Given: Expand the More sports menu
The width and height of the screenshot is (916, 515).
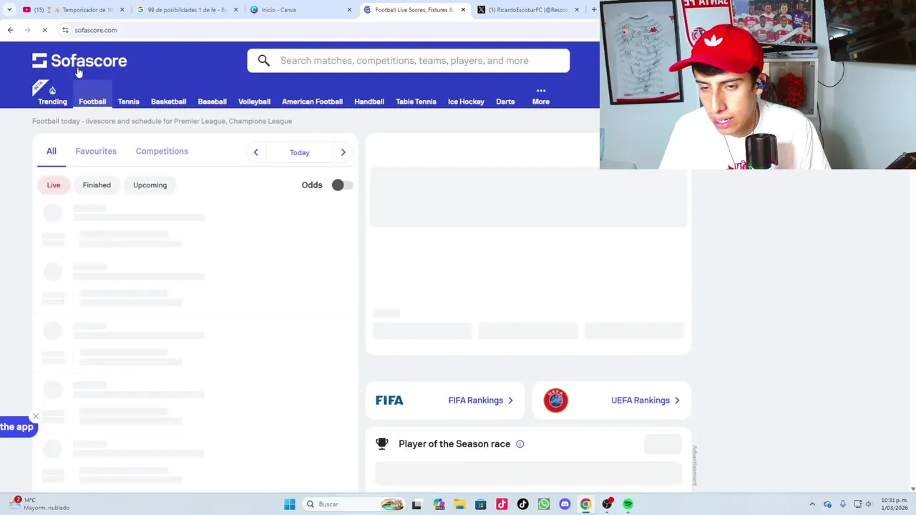Looking at the screenshot, I should [541, 97].
